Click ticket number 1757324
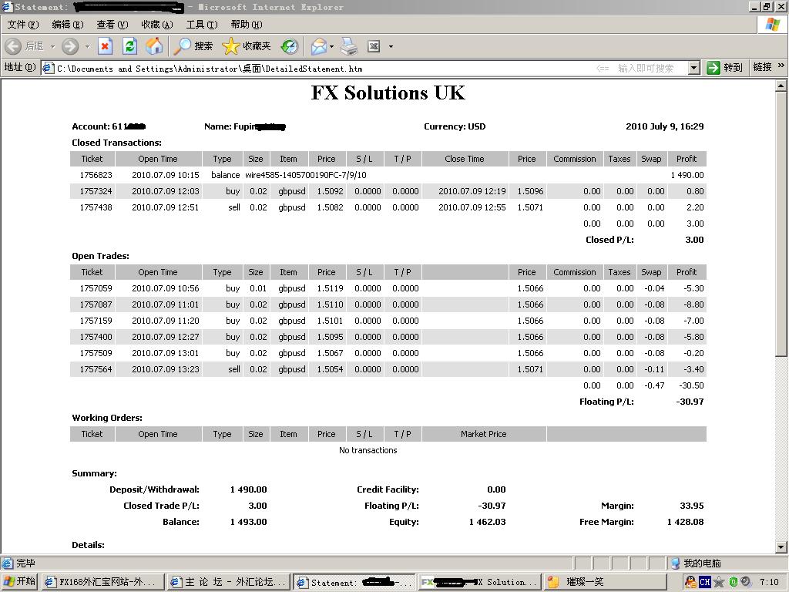 click(x=96, y=191)
